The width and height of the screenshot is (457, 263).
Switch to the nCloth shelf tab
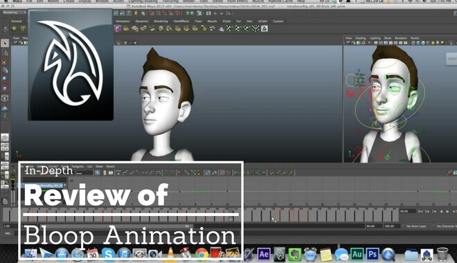[x=262, y=21]
